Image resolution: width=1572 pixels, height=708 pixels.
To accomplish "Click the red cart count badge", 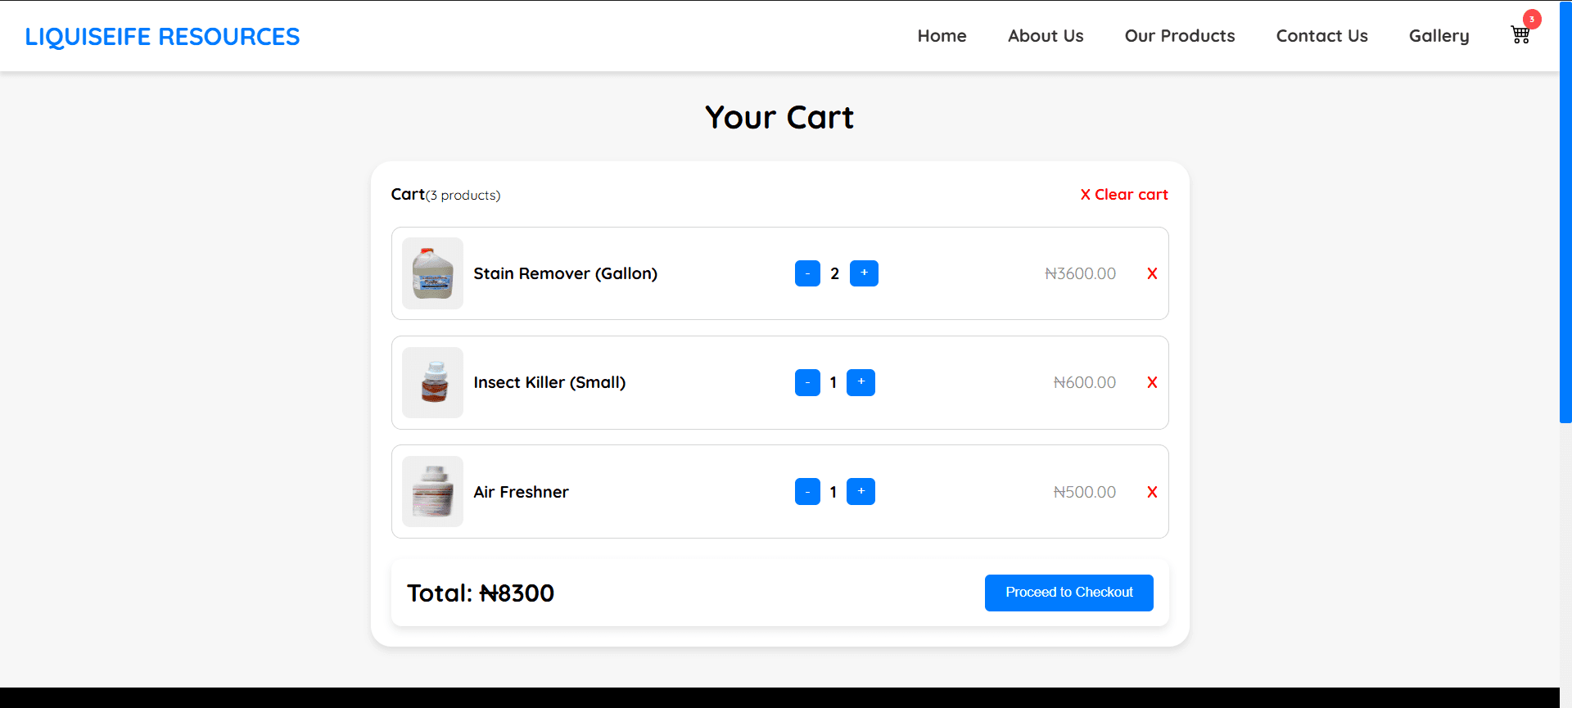I will (x=1532, y=19).
